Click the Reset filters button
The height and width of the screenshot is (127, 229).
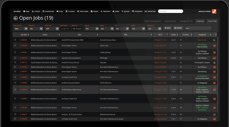click(168, 28)
